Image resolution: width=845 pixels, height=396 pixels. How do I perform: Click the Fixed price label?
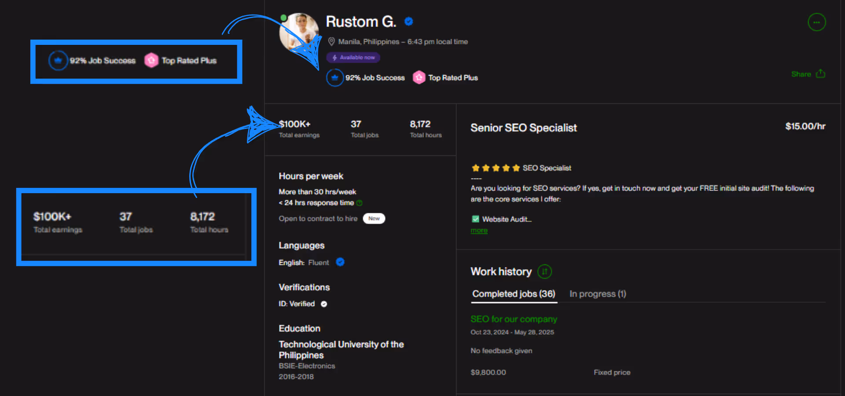click(x=612, y=372)
